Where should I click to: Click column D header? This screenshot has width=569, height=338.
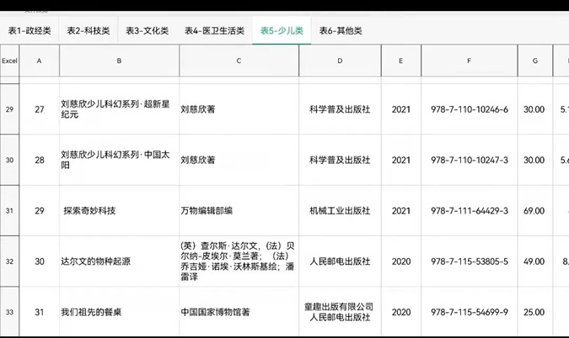point(340,61)
